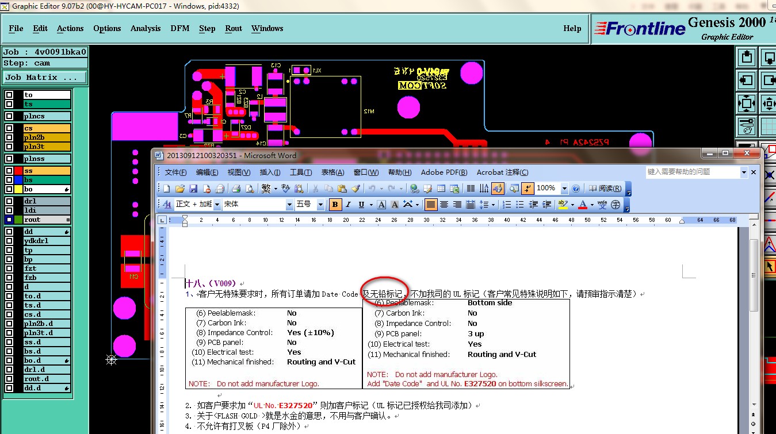Toggle display checkbox for layer 'rout'
The width and height of the screenshot is (776, 434).
(9, 220)
